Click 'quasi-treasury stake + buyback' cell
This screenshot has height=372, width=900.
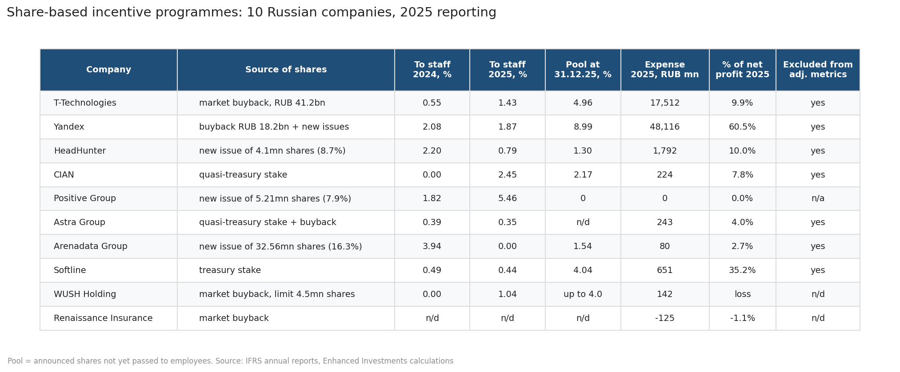tap(286, 222)
